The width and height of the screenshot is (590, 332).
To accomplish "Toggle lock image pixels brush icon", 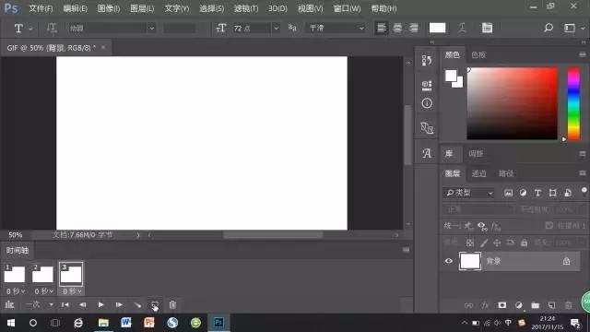I will tap(483, 243).
